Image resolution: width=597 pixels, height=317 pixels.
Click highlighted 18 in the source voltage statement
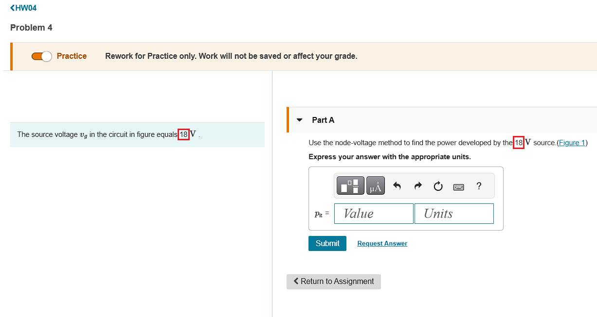183,134
